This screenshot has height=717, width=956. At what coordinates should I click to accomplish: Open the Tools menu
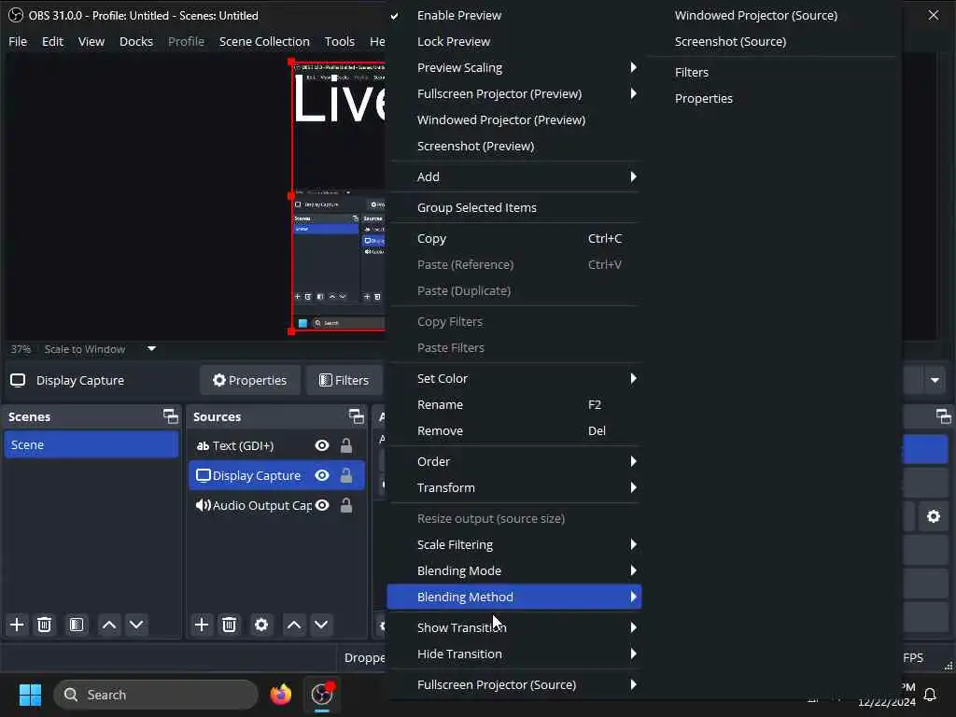coord(340,41)
